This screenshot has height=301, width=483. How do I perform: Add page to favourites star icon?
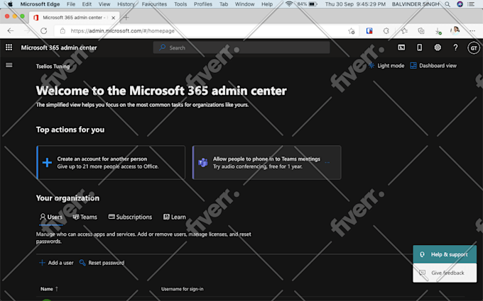pos(351,30)
